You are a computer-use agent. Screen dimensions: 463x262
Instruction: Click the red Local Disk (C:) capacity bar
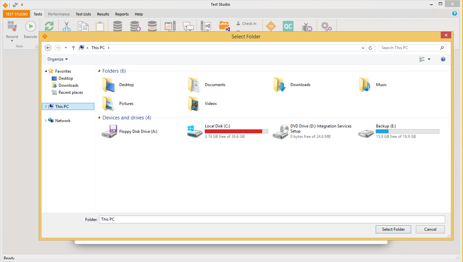tap(236, 132)
